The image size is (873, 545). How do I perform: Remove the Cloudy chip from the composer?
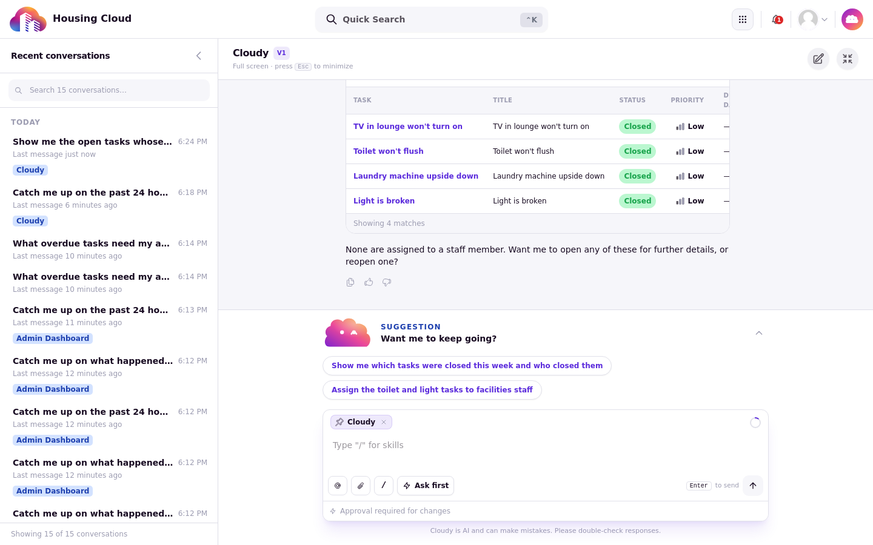click(384, 422)
